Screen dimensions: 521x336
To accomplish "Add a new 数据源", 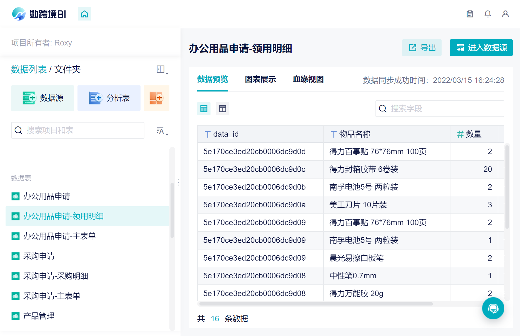I will click(42, 98).
